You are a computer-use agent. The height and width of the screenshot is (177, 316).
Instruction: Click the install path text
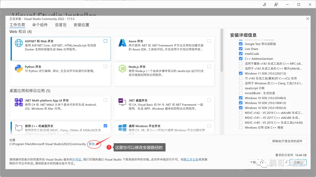48,144
